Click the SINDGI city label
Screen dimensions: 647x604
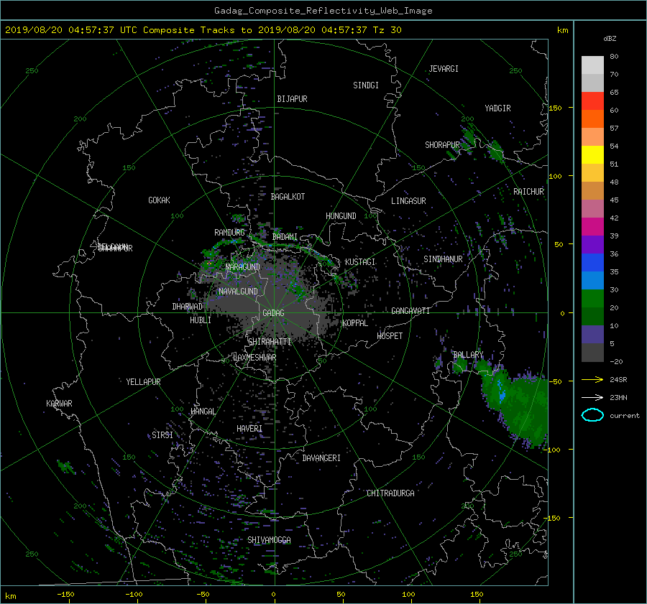coord(366,85)
